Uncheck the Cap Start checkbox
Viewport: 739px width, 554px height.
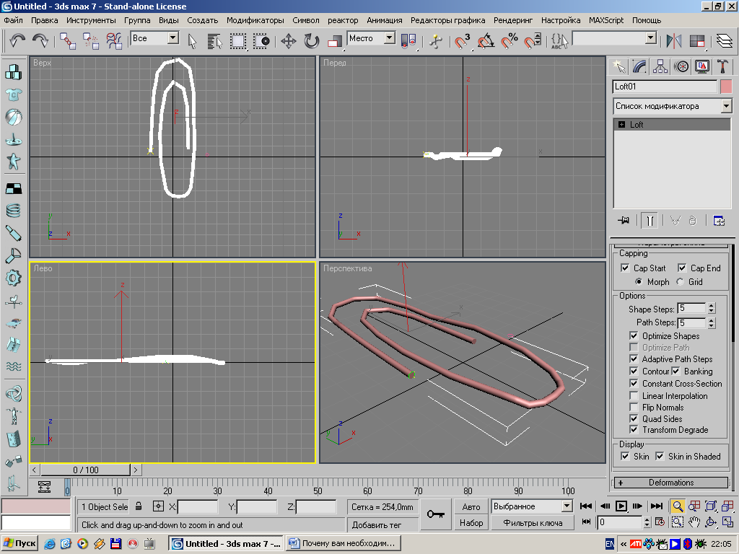(x=625, y=268)
